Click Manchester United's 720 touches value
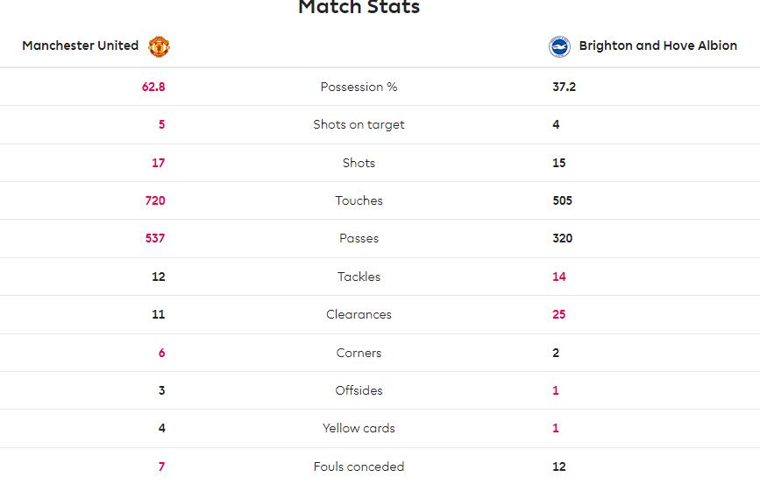Screen dimensions: 760x484 coord(155,200)
